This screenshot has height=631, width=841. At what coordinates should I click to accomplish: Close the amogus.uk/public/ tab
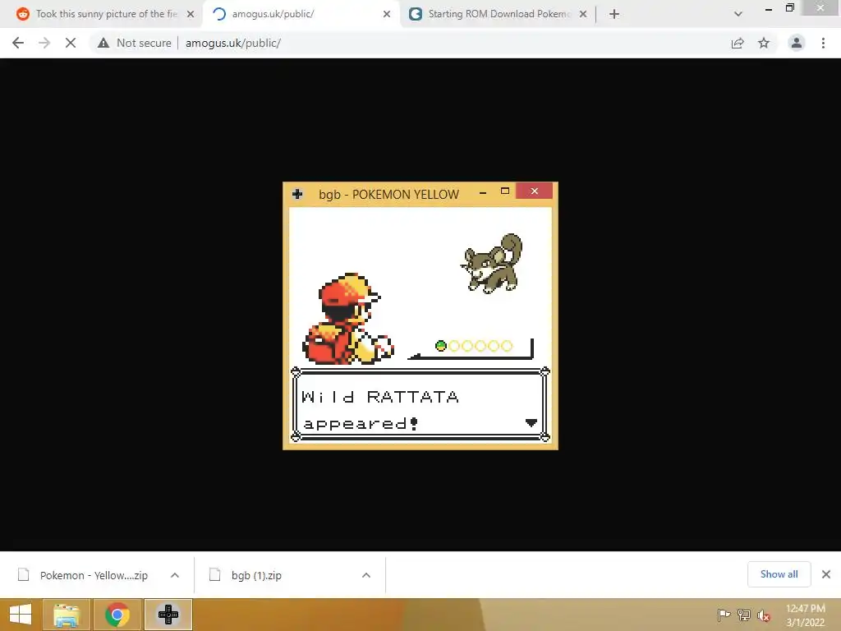tap(387, 14)
